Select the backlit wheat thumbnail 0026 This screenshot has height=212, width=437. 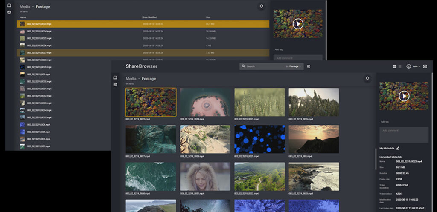click(x=314, y=102)
